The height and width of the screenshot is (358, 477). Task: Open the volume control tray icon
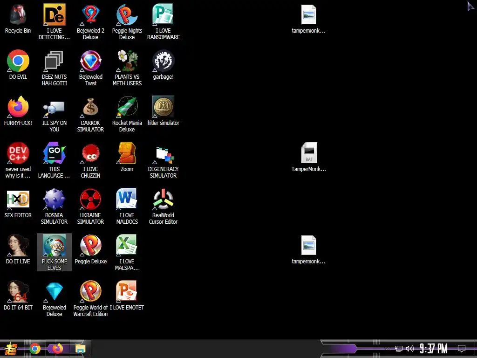point(410,349)
